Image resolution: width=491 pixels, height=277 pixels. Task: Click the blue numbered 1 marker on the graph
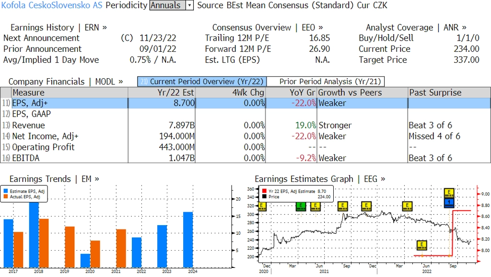click(x=449, y=203)
